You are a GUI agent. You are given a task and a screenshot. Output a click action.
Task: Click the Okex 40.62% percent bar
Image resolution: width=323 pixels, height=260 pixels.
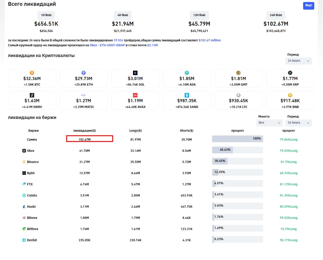pos(237,150)
